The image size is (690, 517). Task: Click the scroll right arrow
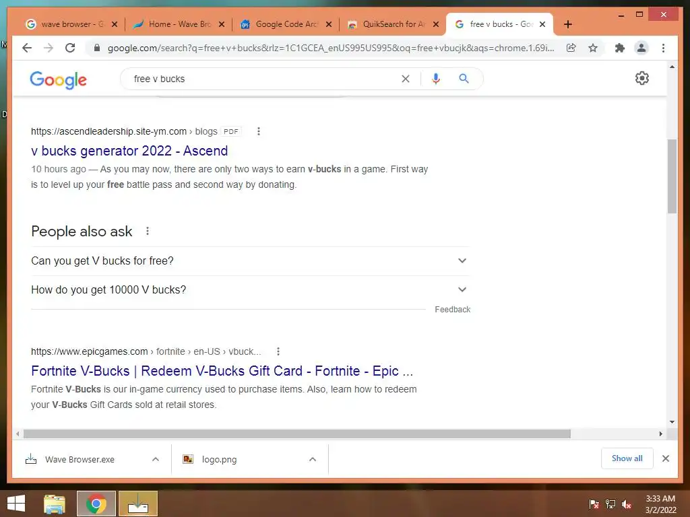click(x=660, y=434)
